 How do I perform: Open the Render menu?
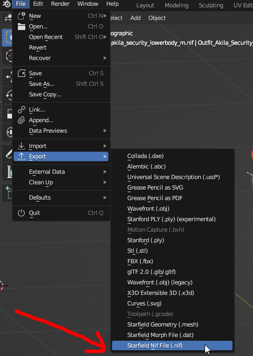60,4
